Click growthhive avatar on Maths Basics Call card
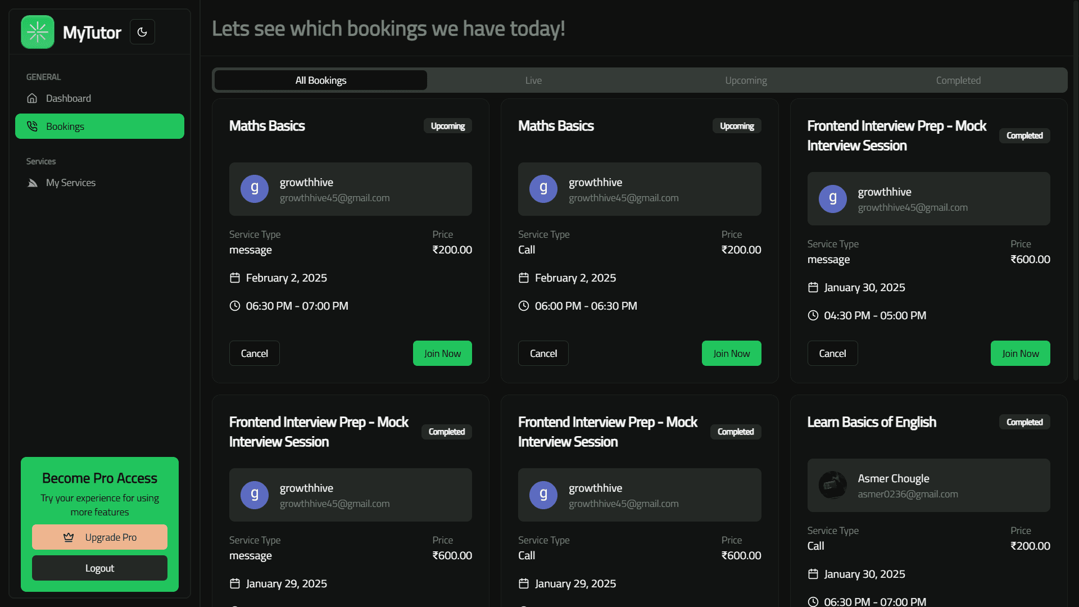 (543, 189)
